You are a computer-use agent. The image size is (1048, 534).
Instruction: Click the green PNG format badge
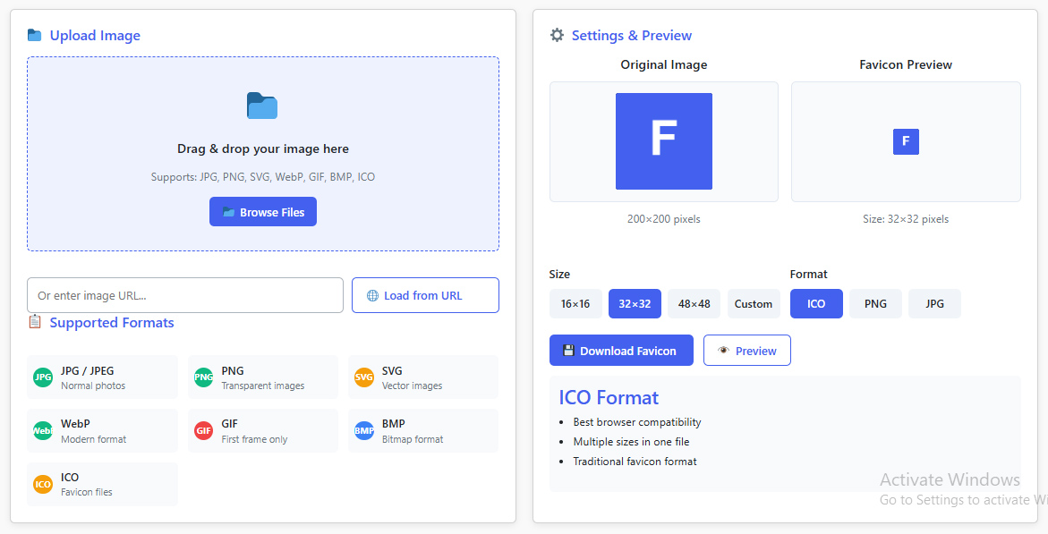pos(203,377)
